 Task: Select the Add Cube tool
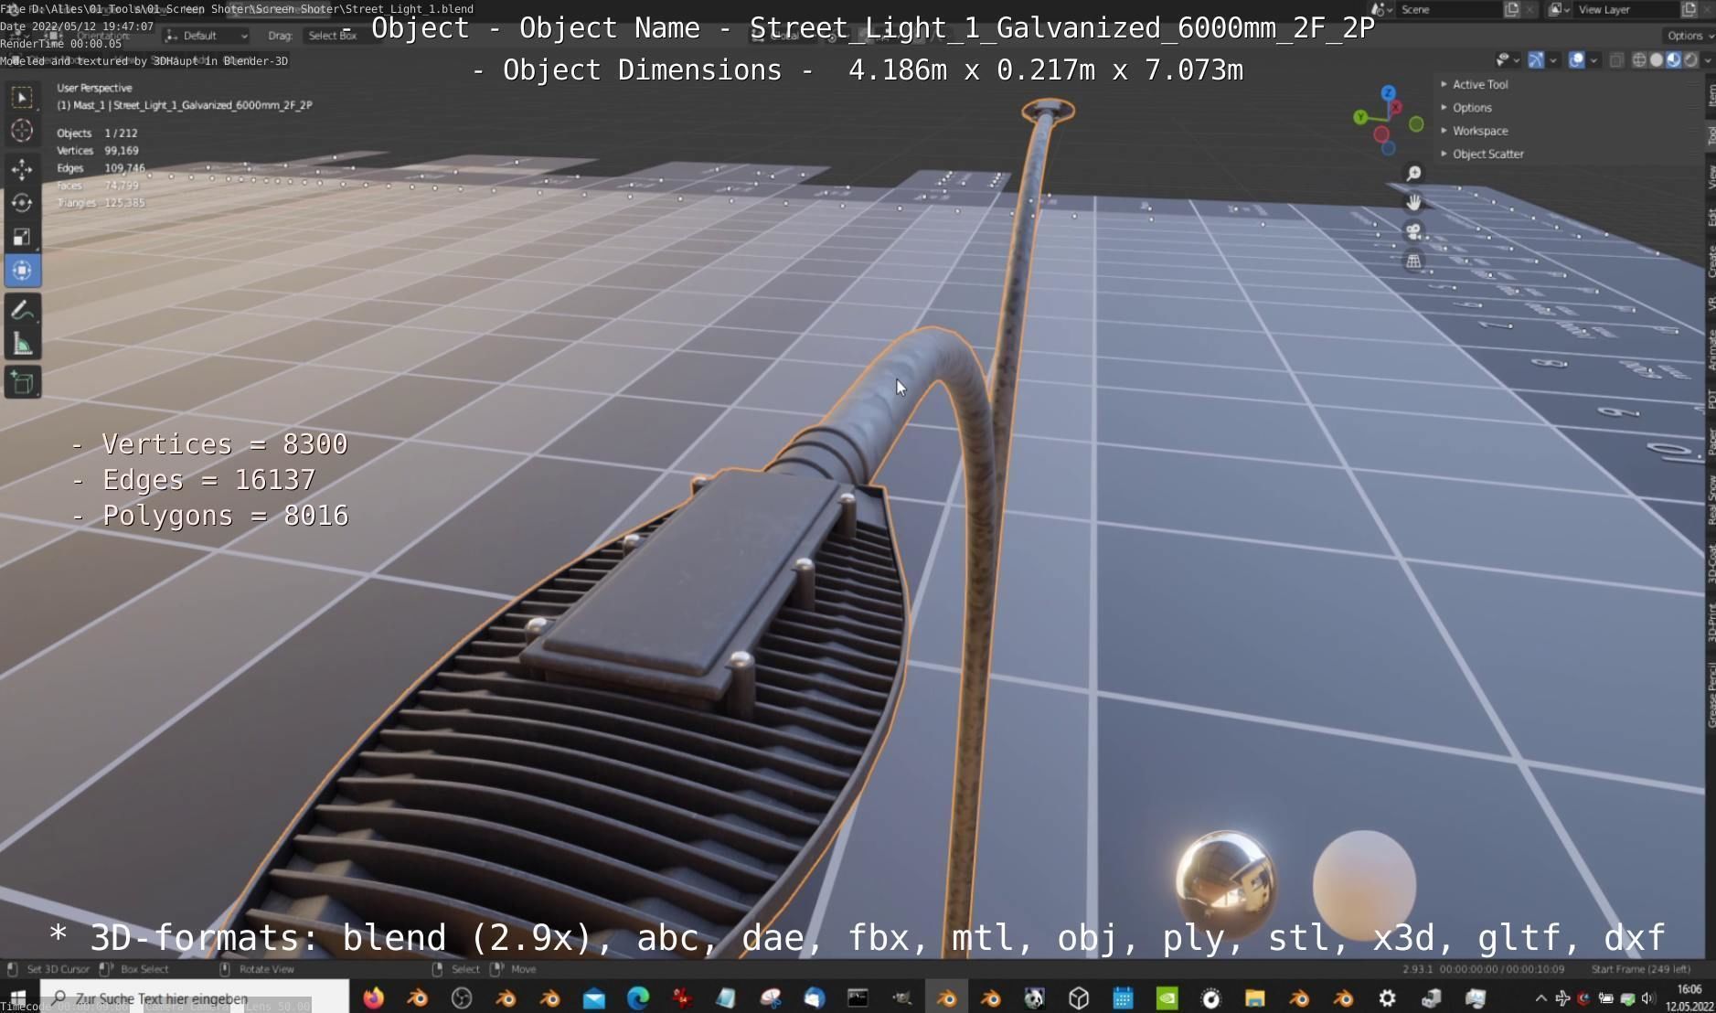(x=22, y=382)
